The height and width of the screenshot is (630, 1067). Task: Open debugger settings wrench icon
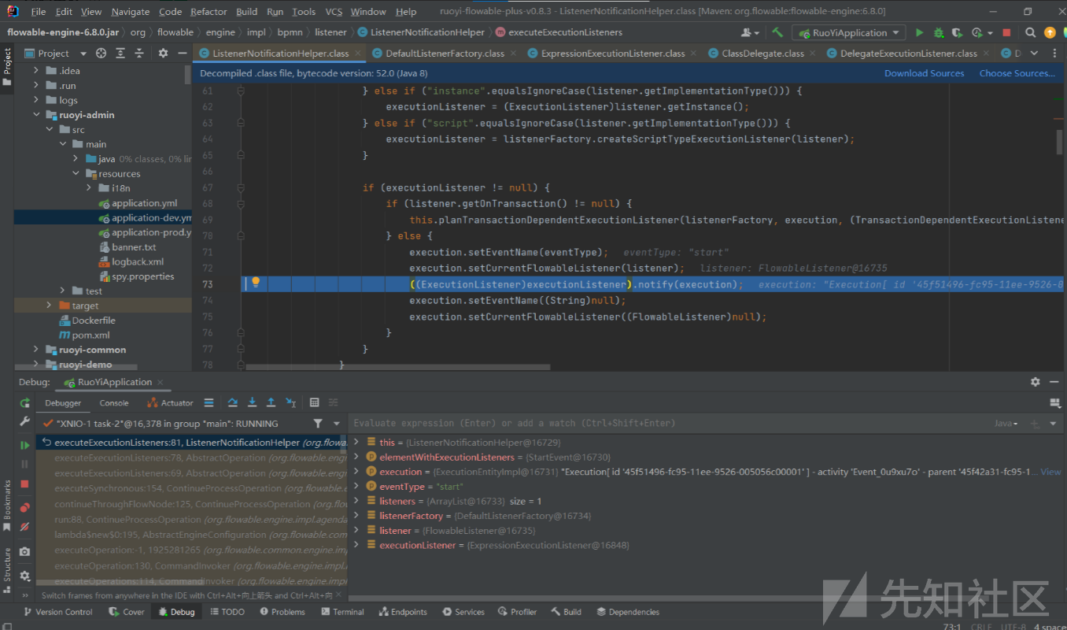coord(24,422)
